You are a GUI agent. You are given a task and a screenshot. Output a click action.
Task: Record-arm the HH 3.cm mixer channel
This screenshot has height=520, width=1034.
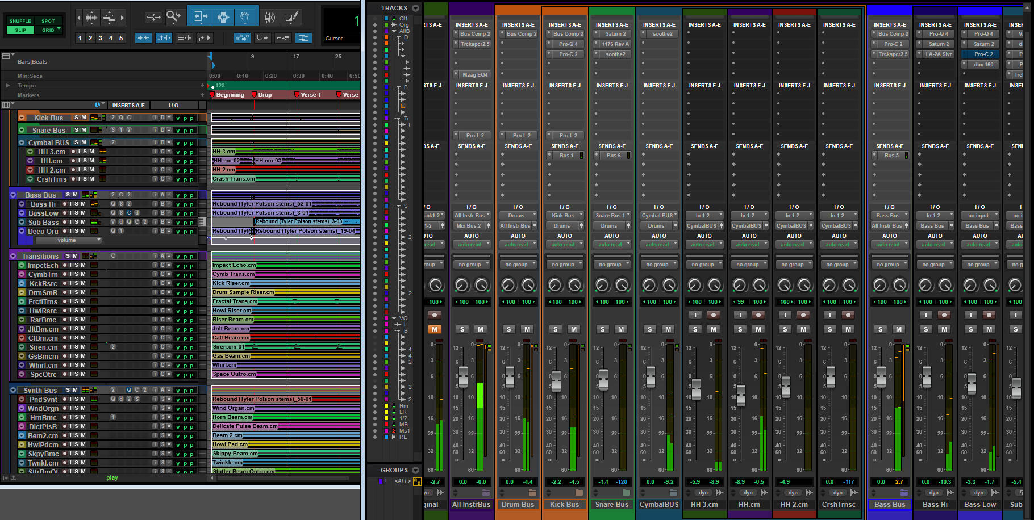tap(714, 315)
